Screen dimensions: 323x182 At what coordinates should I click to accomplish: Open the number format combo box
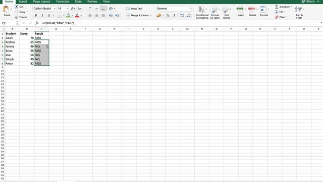click(x=174, y=9)
